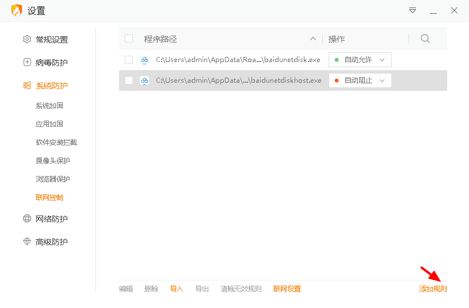469x308 pixels.
Task: Open 联网设置 at the bottom
Action: coord(287,289)
